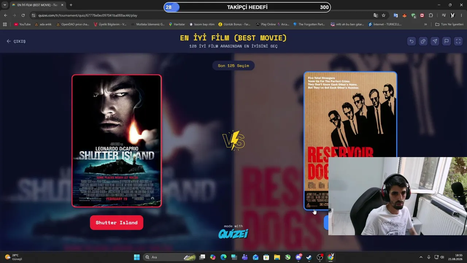Open a new browser tab
The width and height of the screenshot is (467, 263).
coord(71,5)
